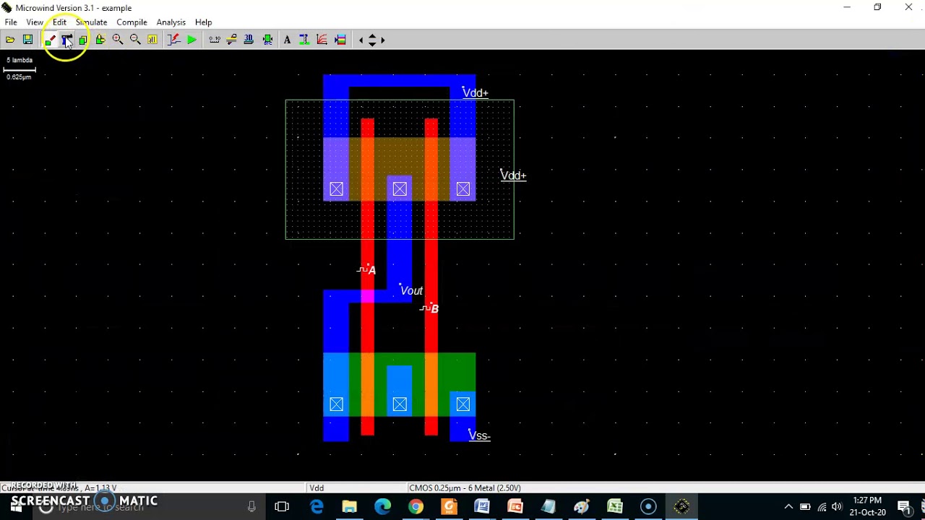Click the flip and rotate icon

(100, 40)
